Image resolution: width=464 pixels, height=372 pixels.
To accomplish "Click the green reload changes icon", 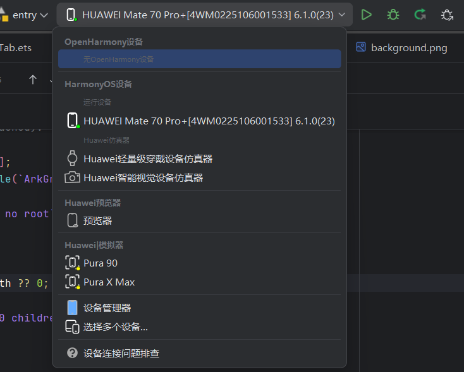I will [x=420, y=15].
